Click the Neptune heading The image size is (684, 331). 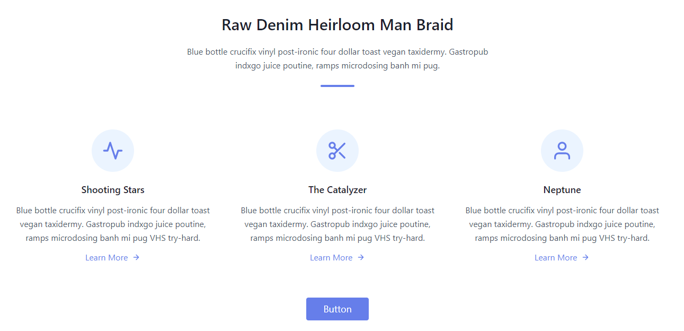pyautogui.click(x=562, y=190)
